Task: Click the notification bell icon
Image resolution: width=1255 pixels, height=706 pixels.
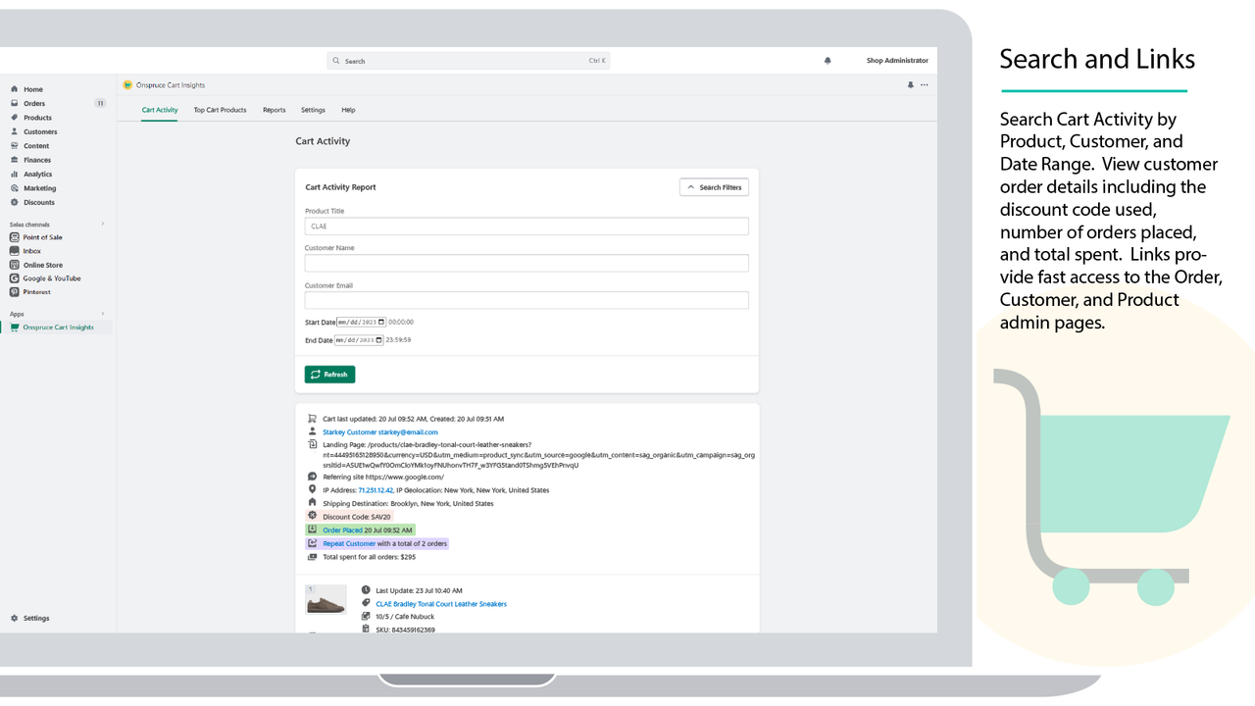Action: (828, 61)
